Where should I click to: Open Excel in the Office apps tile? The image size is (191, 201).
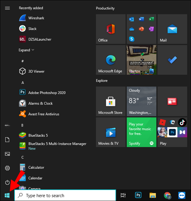coord(151,19)
